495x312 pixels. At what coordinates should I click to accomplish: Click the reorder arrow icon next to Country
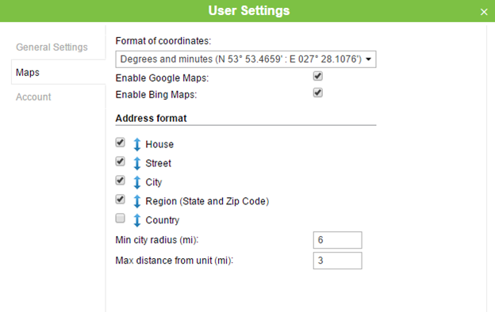tap(137, 220)
